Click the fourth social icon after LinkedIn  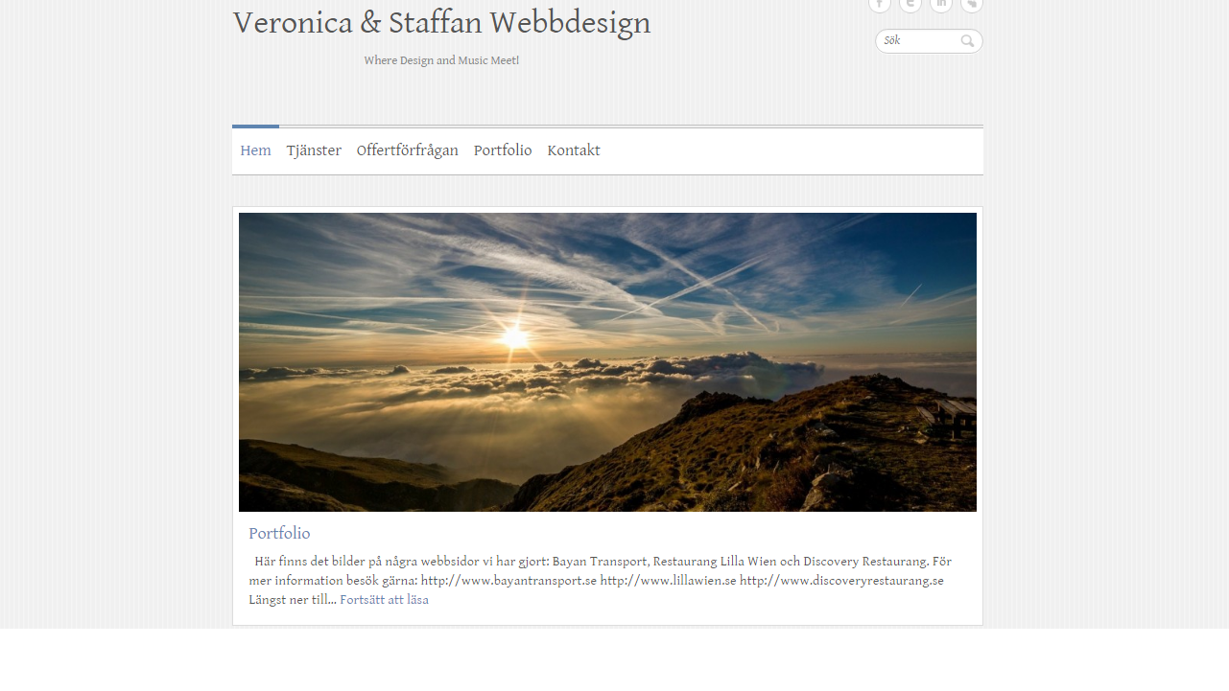click(972, 5)
